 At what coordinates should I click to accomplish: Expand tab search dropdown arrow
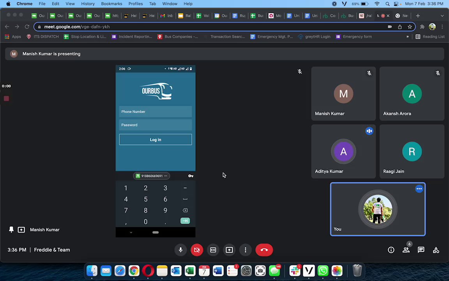coord(442,16)
